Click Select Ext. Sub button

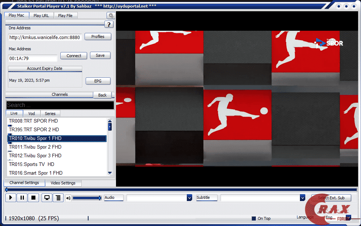point(331,198)
